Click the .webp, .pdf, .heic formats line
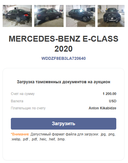The height and width of the screenshot is (163, 128). tap(38, 139)
